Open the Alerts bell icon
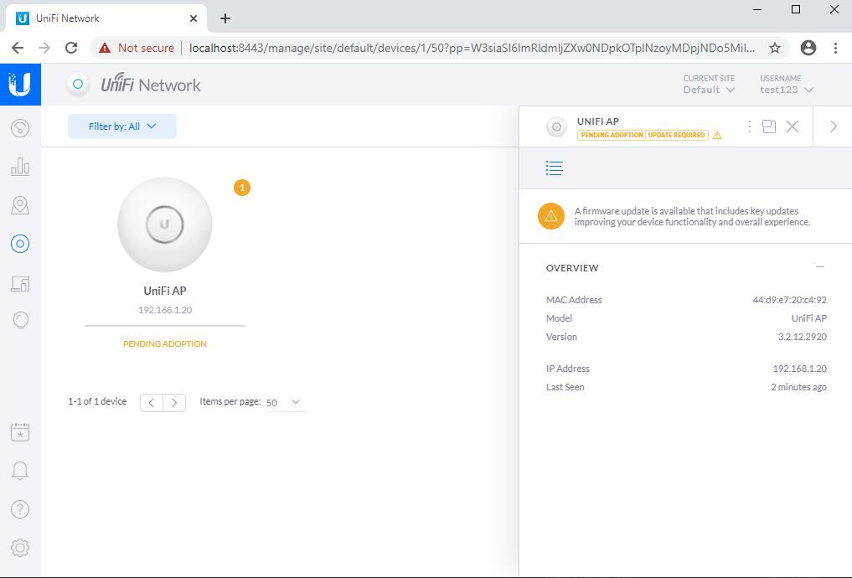Screen dimensions: 852x578 click(20, 471)
